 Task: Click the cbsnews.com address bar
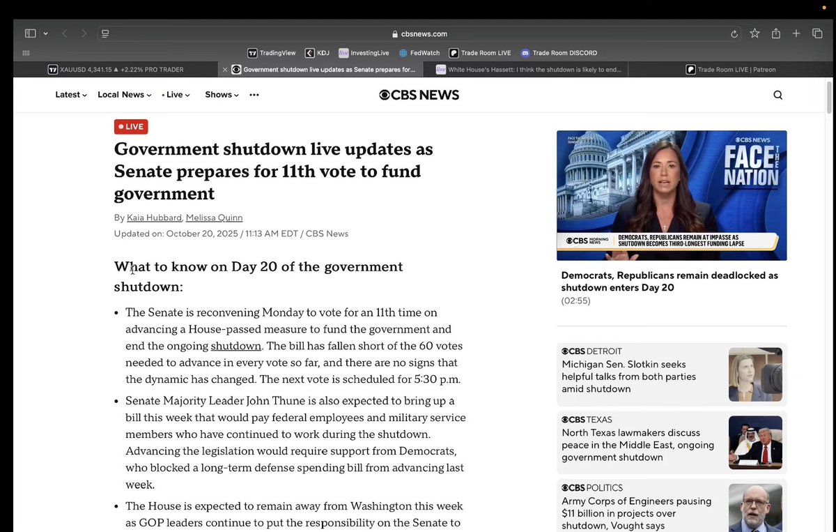click(x=419, y=33)
